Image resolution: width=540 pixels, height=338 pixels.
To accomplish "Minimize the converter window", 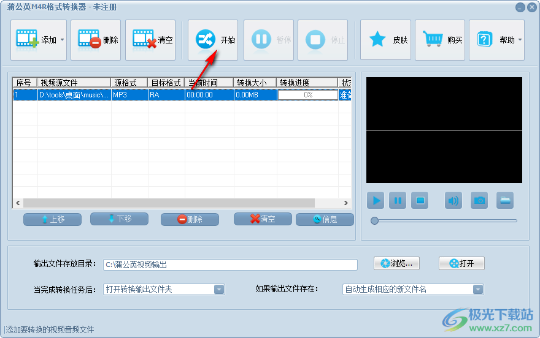I will [x=520, y=7].
